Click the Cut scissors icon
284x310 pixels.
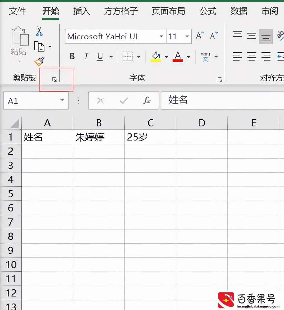tap(39, 32)
